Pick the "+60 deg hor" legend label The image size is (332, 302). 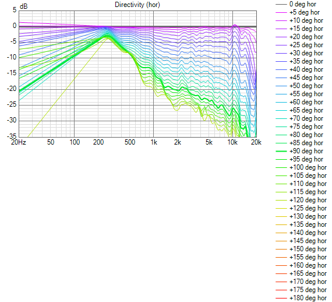[x=306, y=102]
